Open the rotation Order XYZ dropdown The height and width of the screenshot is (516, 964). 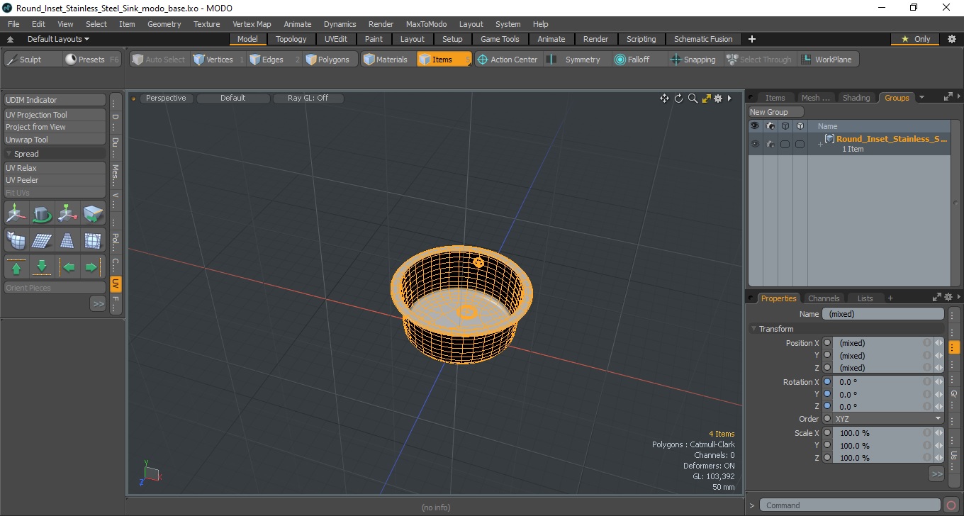point(888,419)
